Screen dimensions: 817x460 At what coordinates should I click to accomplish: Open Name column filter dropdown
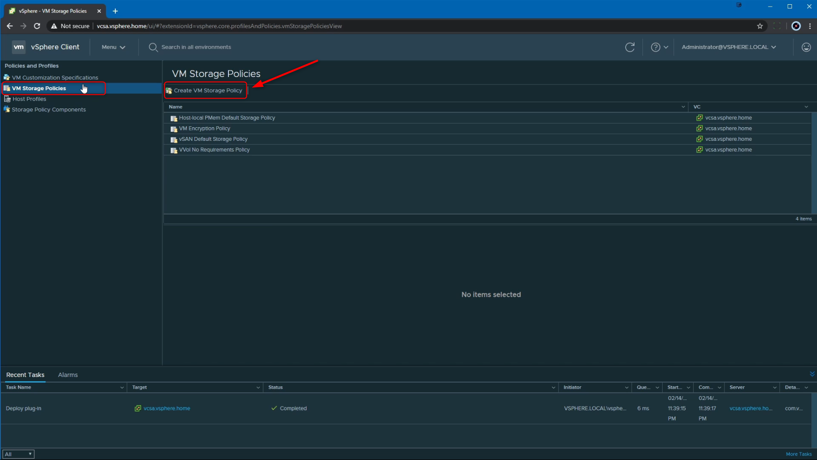pos(683,107)
